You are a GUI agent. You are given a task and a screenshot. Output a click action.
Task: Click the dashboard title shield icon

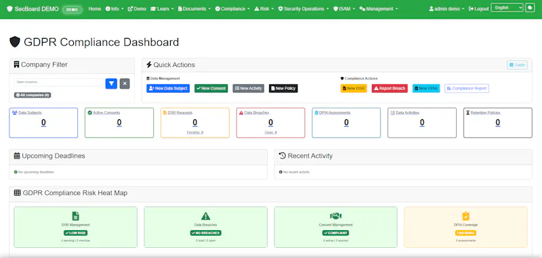coord(15,42)
